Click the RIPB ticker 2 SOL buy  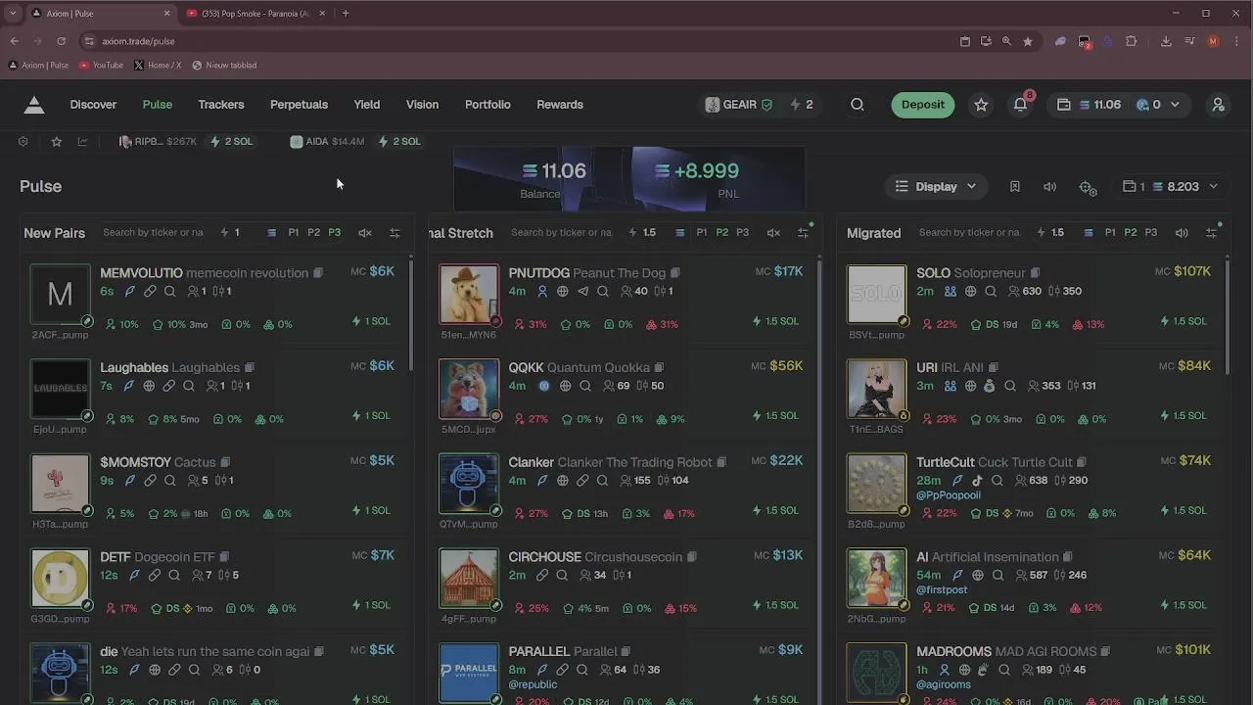[231, 142]
